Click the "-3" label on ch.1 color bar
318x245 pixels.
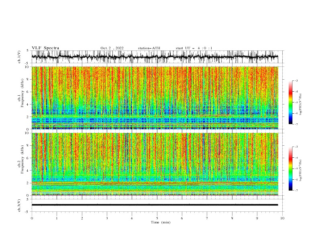tap(296, 80)
